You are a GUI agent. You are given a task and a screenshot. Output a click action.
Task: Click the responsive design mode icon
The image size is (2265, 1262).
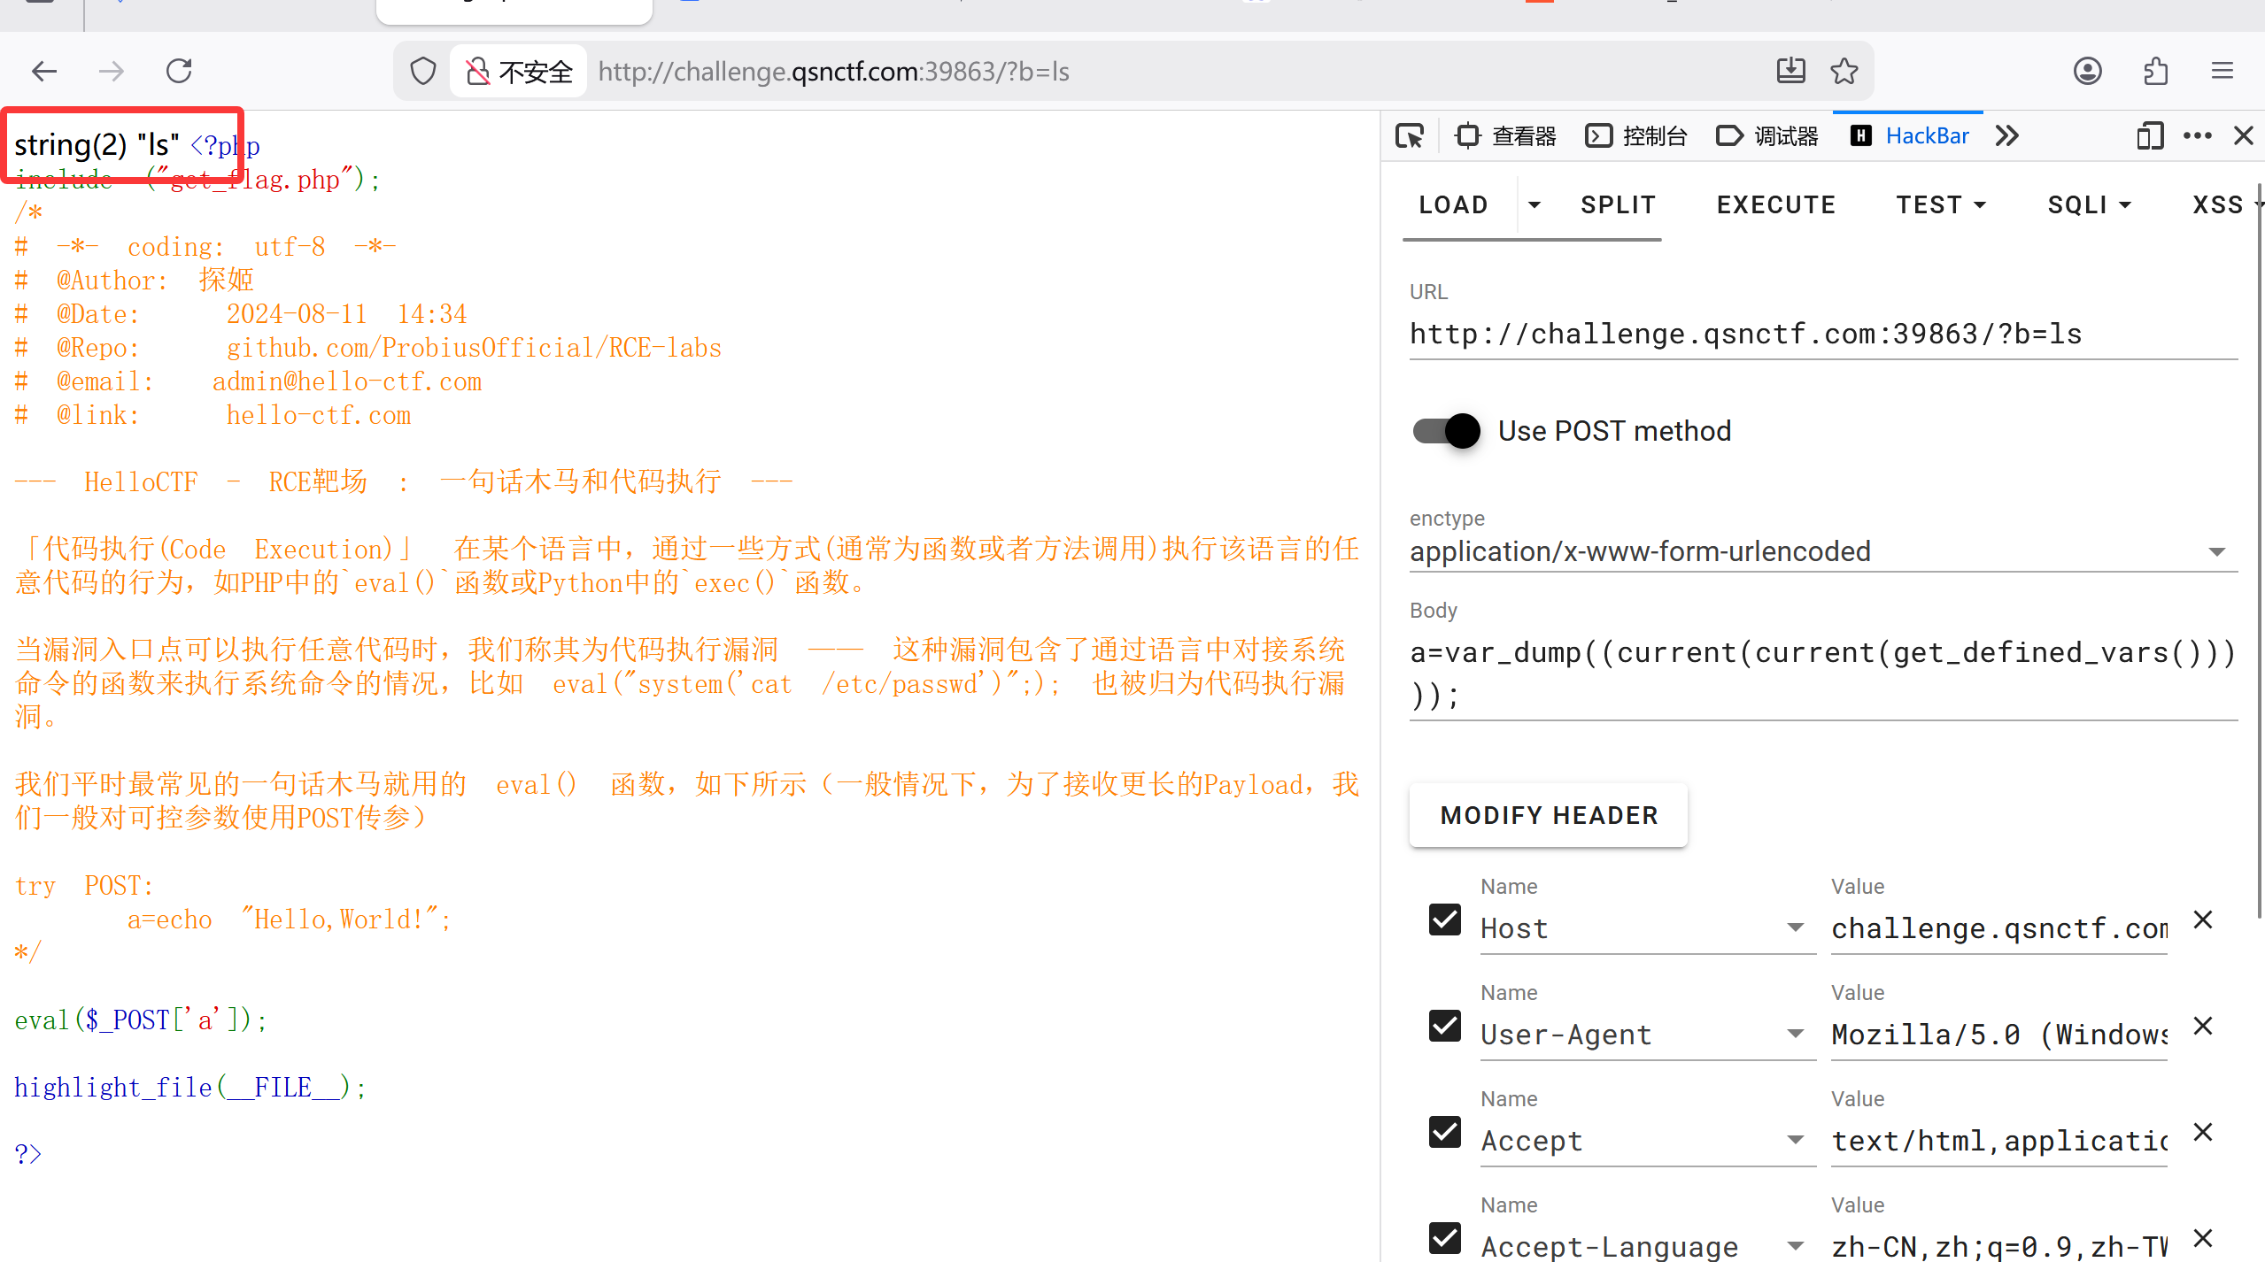tap(2149, 136)
